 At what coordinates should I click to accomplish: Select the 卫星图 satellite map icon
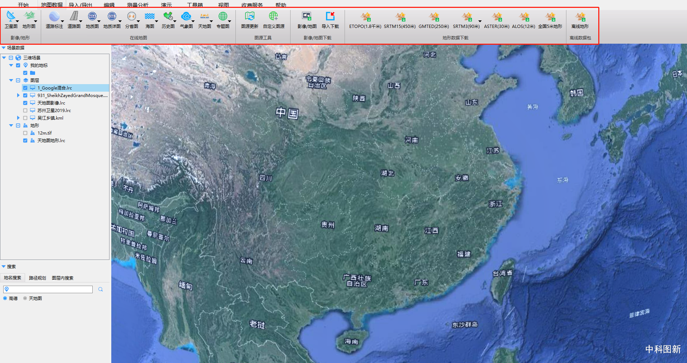click(x=11, y=16)
